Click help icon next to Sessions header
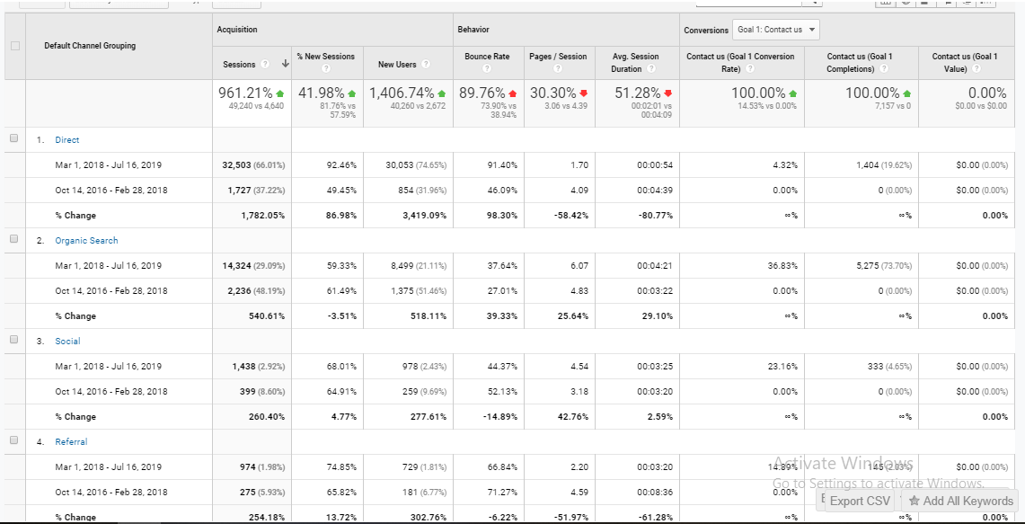 (x=265, y=64)
